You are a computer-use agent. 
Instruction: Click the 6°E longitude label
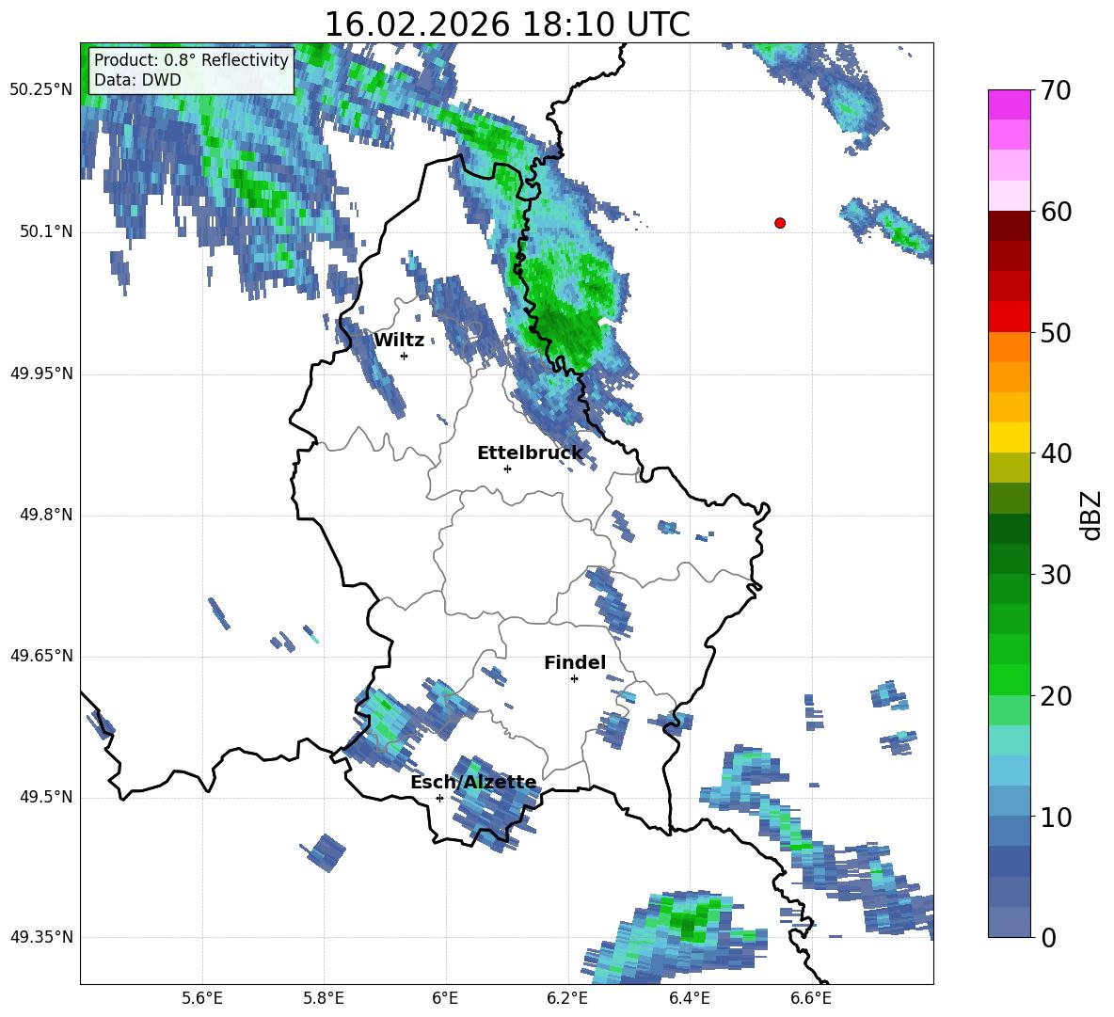tap(445, 998)
